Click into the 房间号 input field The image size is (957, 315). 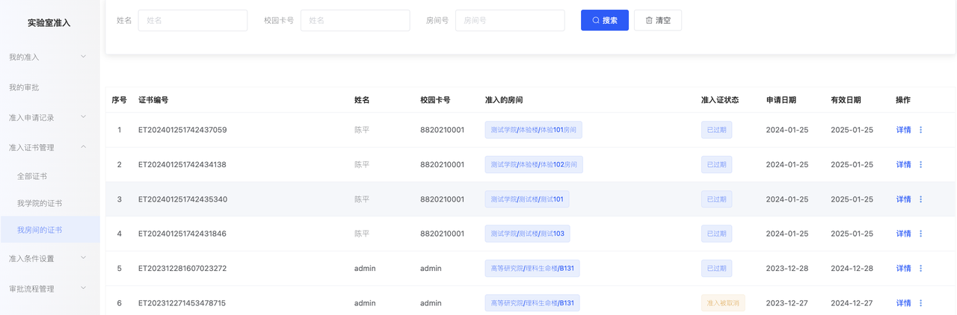click(510, 20)
